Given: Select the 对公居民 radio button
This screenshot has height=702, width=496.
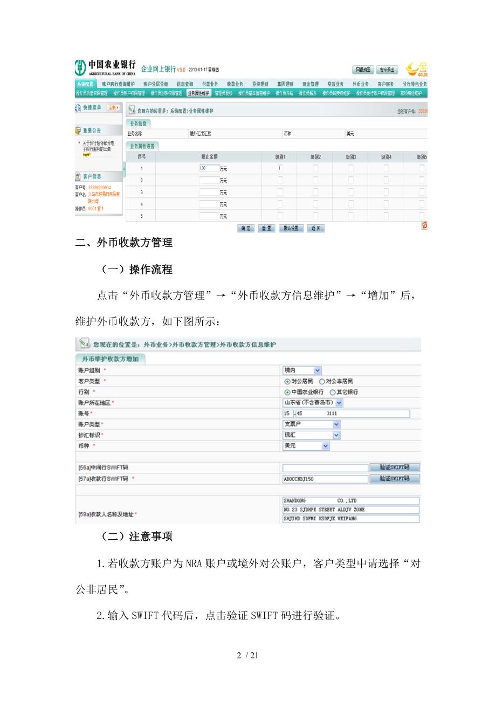Looking at the screenshot, I should coord(287,381).
